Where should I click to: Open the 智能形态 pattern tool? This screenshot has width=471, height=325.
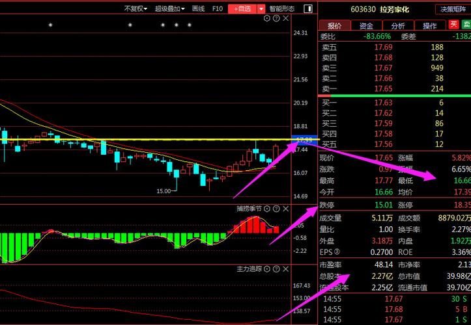tap(282, 8)
